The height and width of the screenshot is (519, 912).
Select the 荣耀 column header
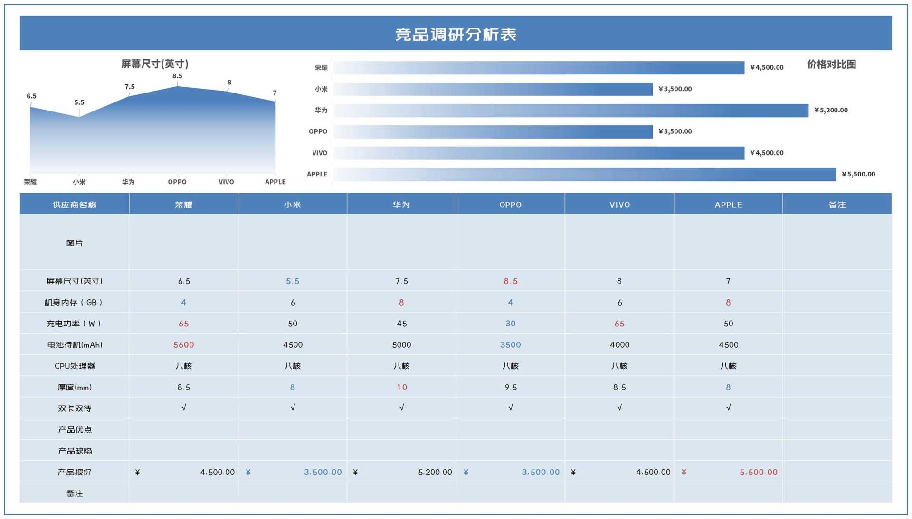[183, 204]
